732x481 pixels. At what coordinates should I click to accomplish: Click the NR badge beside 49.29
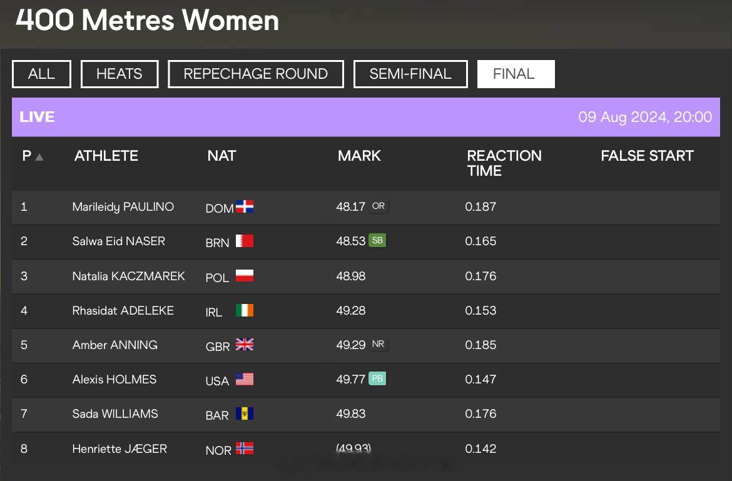coord(378,344)
